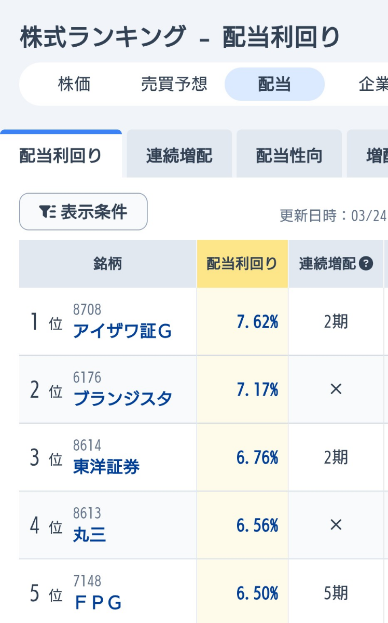Click the 5期 value for FPG

click(336, 593)
